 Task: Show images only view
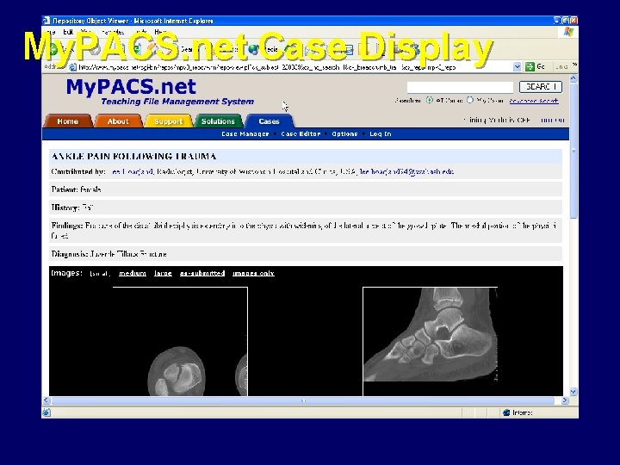[x=253, y=273]
